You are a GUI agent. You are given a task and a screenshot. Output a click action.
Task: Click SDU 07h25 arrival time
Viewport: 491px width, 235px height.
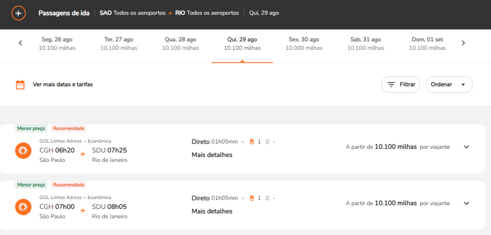click(109, 151)
